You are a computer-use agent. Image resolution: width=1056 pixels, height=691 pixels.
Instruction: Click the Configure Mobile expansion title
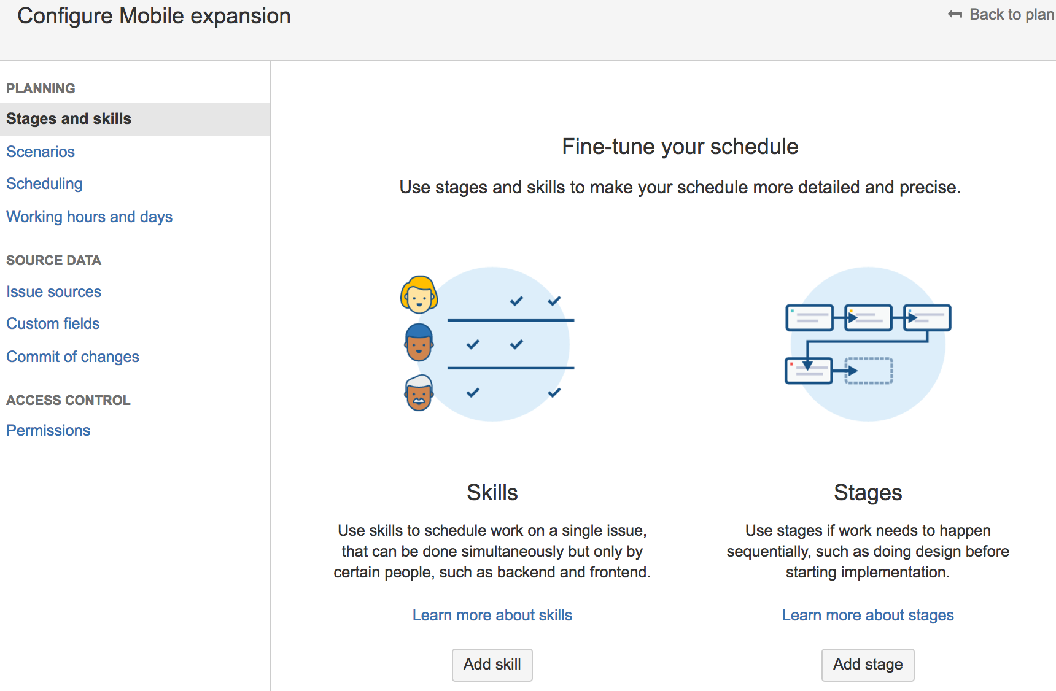pos(154,17)
